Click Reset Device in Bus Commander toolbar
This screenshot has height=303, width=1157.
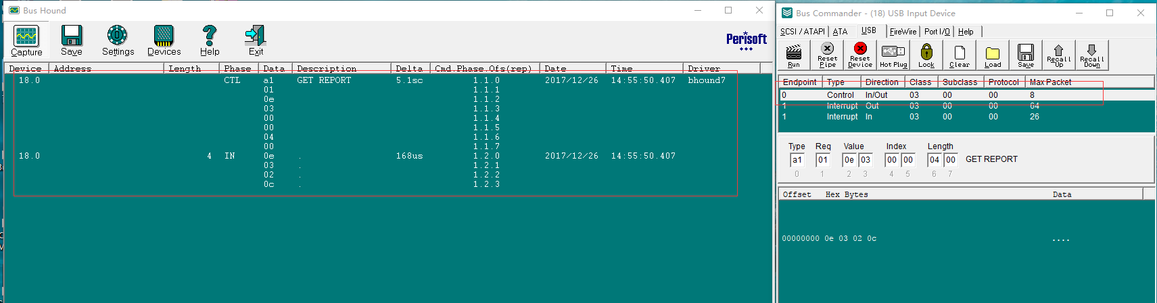pyautogui.click(x=859, y=55)
